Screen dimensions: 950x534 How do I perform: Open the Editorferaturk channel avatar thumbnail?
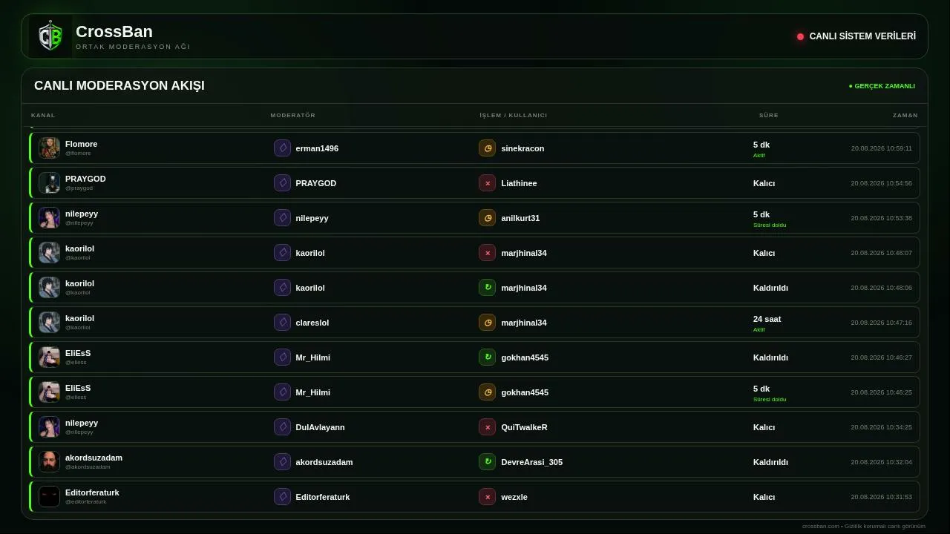(x=50, y=497)
